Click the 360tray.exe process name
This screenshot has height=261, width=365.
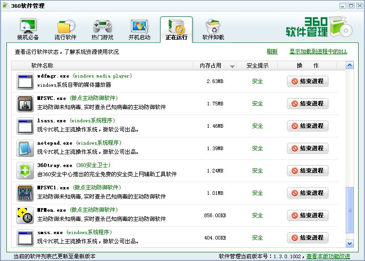pos(55,165)
